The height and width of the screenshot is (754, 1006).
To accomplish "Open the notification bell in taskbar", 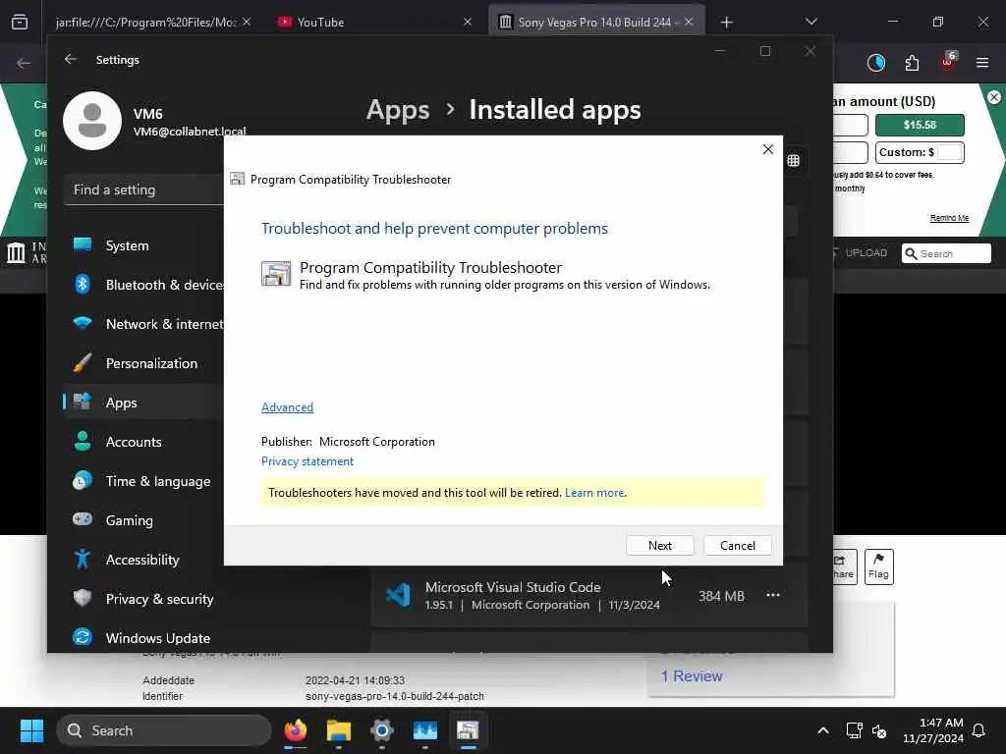I will (979, 730).
